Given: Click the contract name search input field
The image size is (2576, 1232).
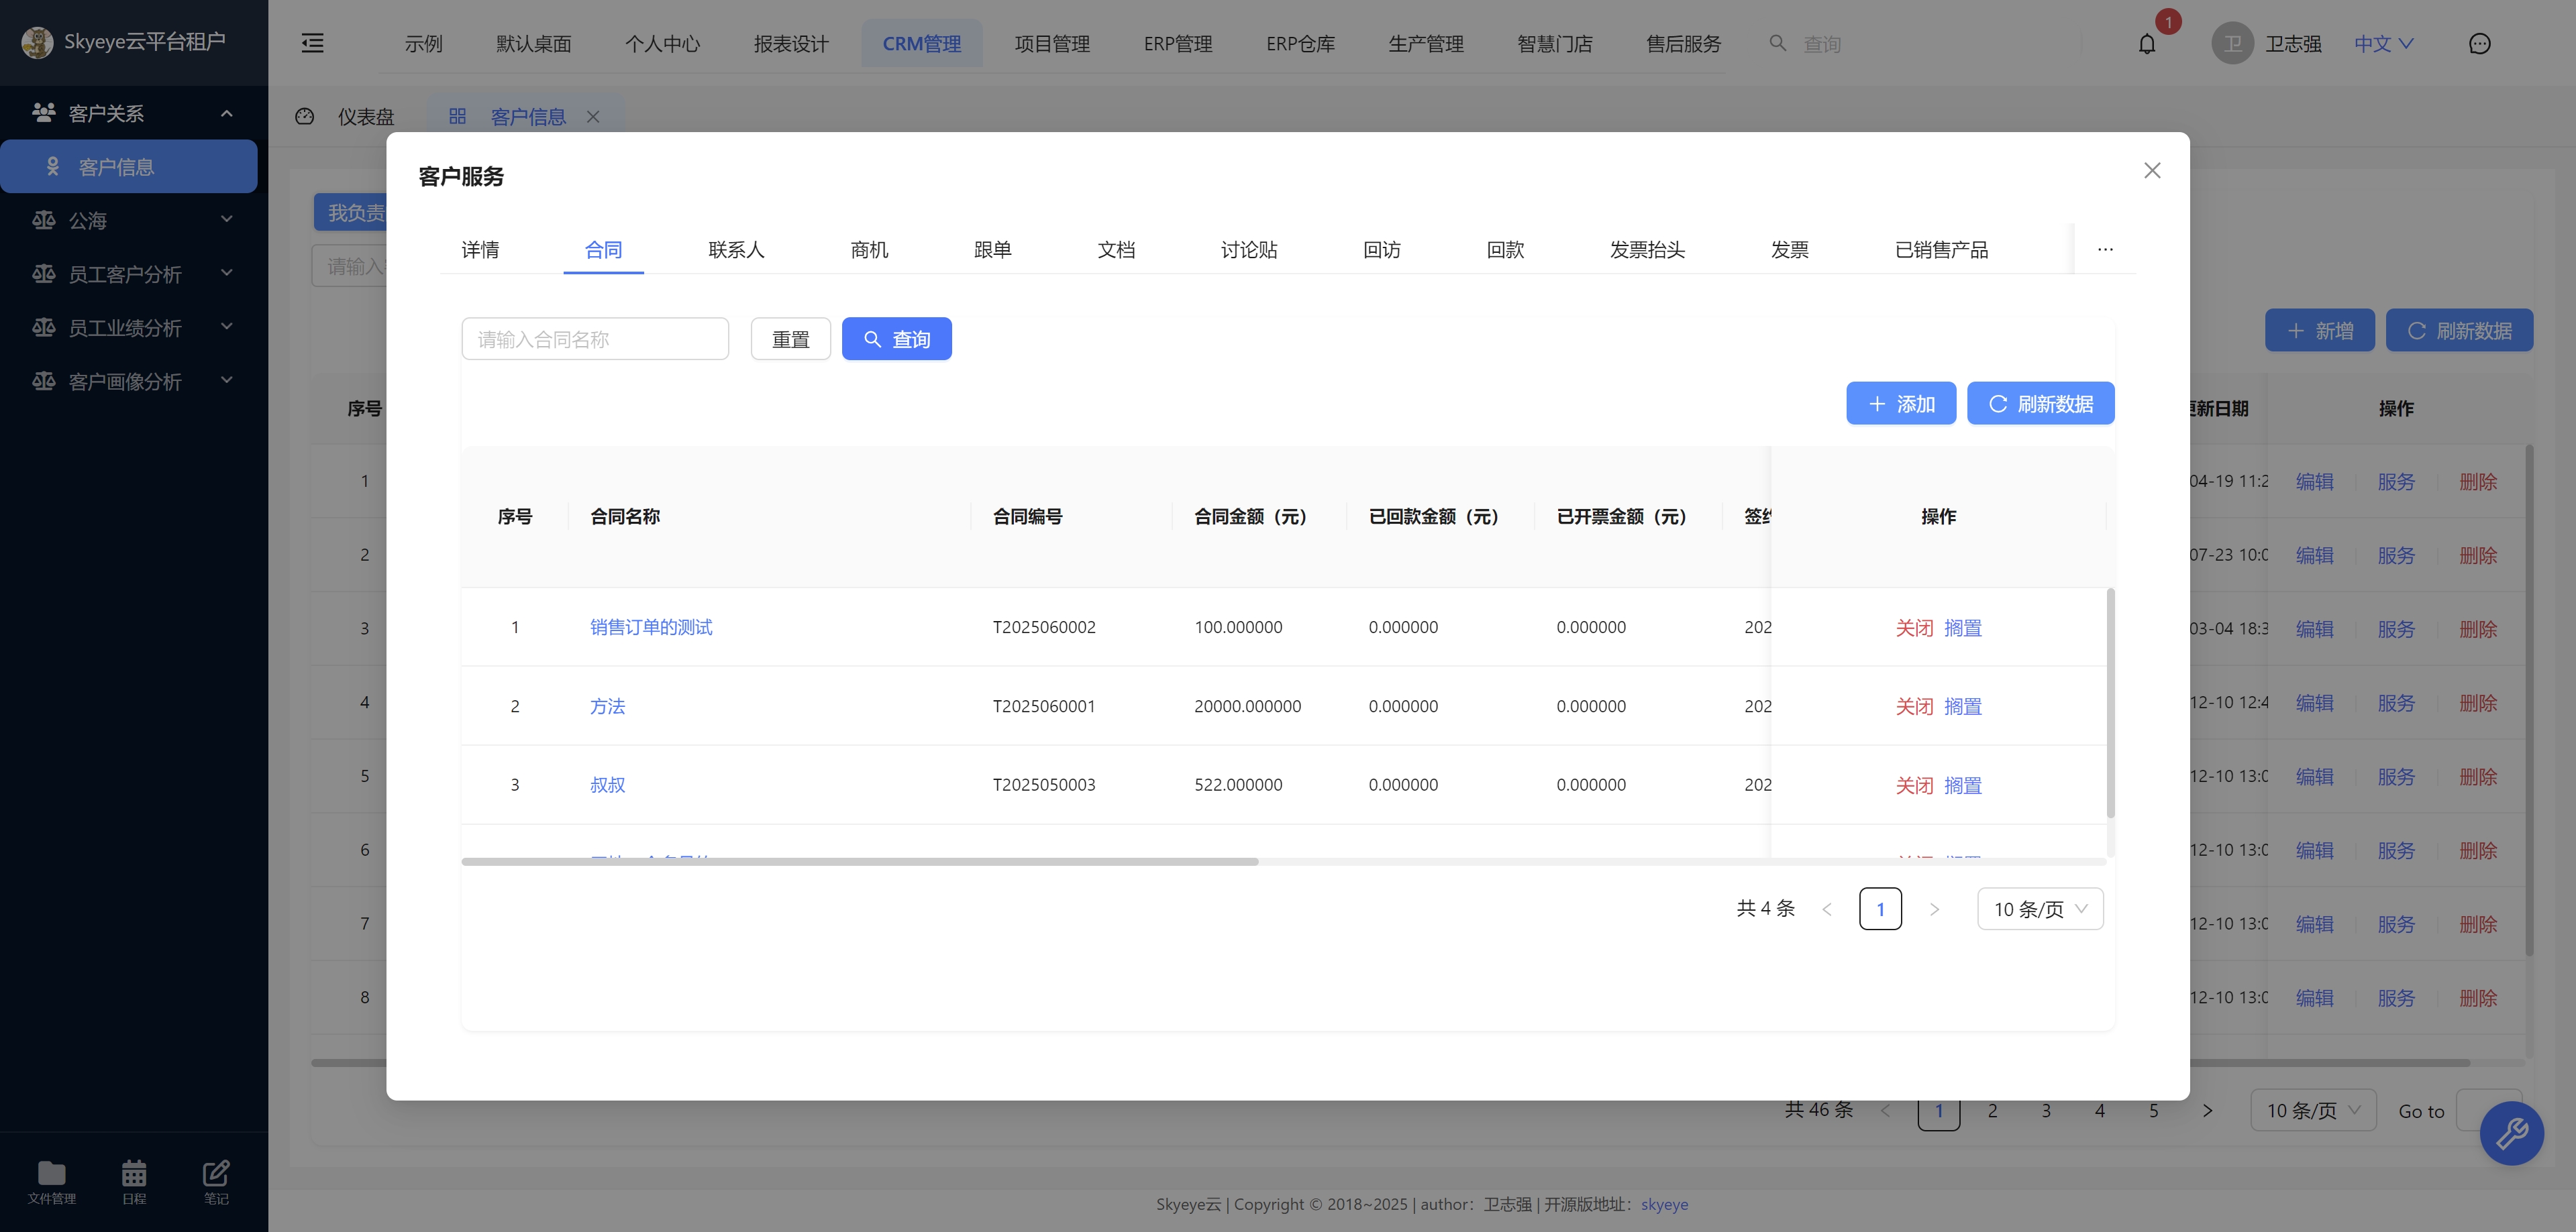Looking at the screenshot, I should click(x=595, y=339).
